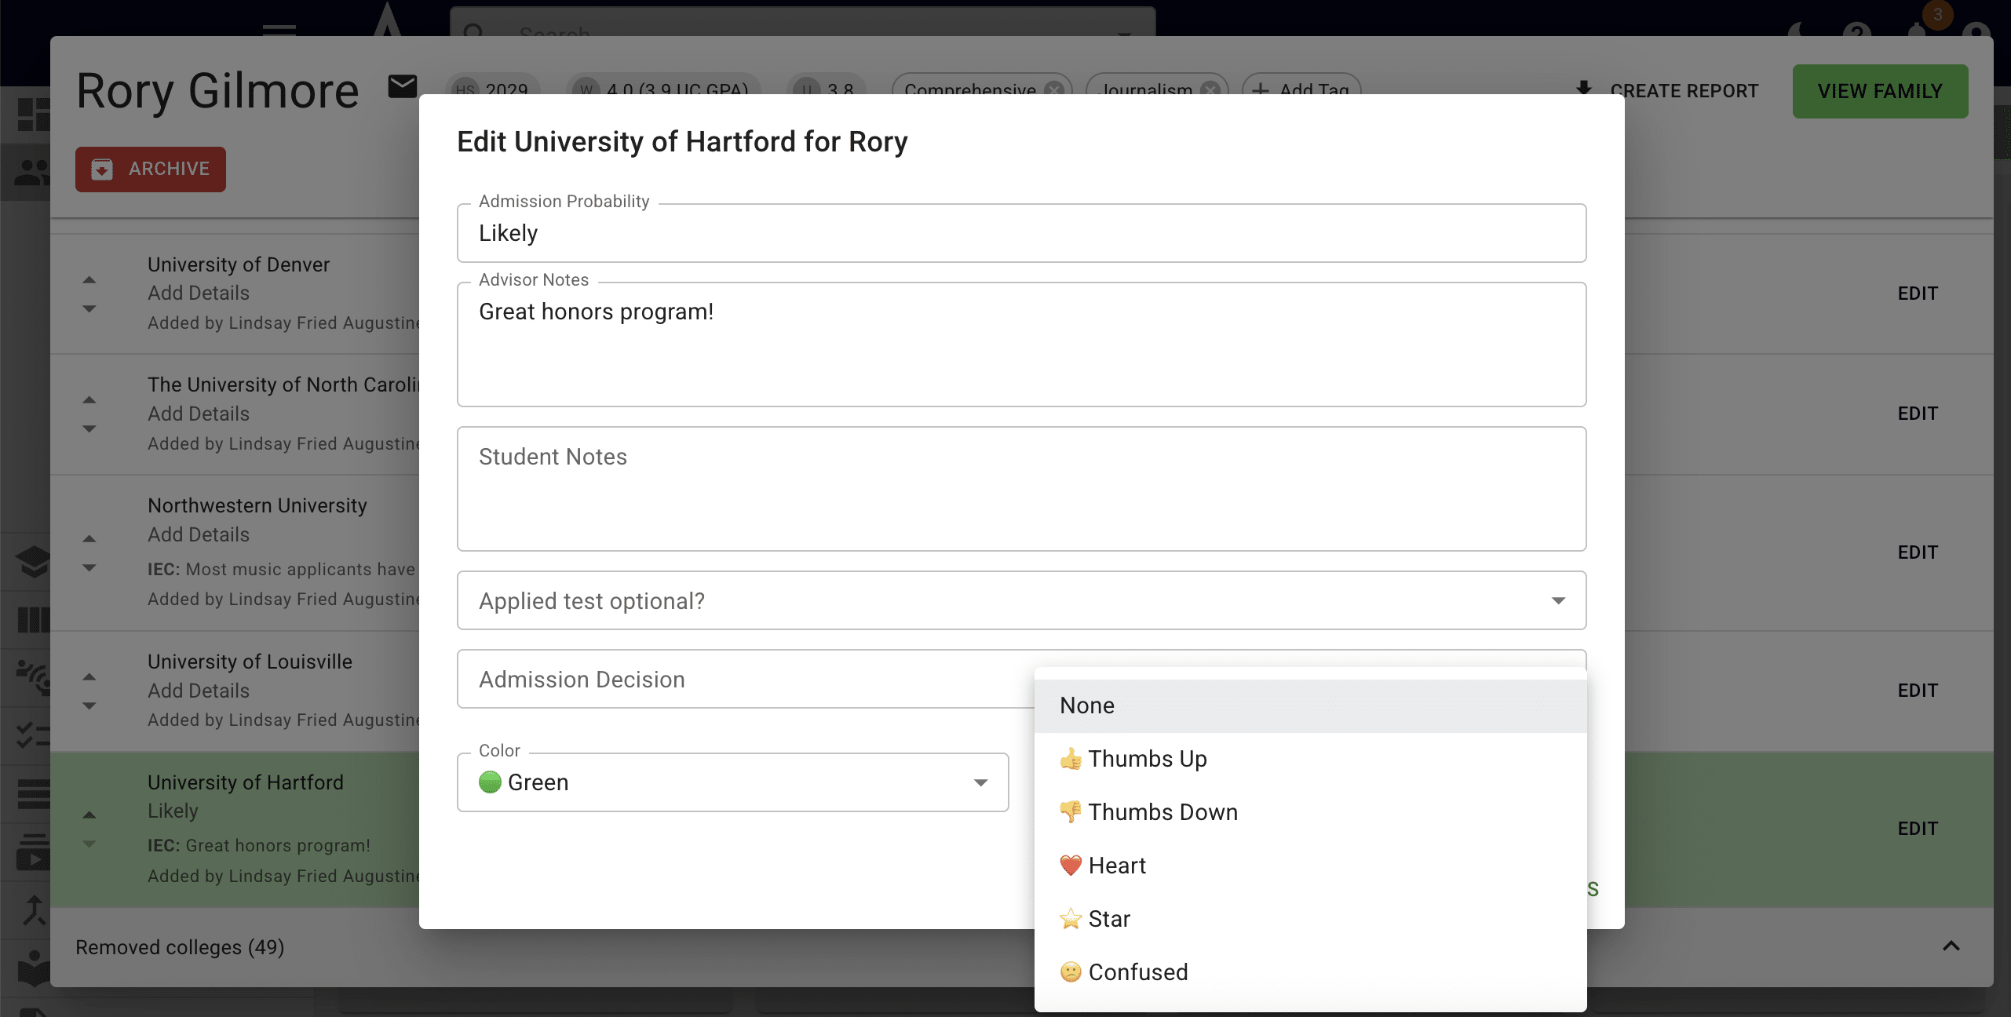Viewport: 2011px width, 1017px height.
Task: Remove the Journalism tag
Action: 1211,89
